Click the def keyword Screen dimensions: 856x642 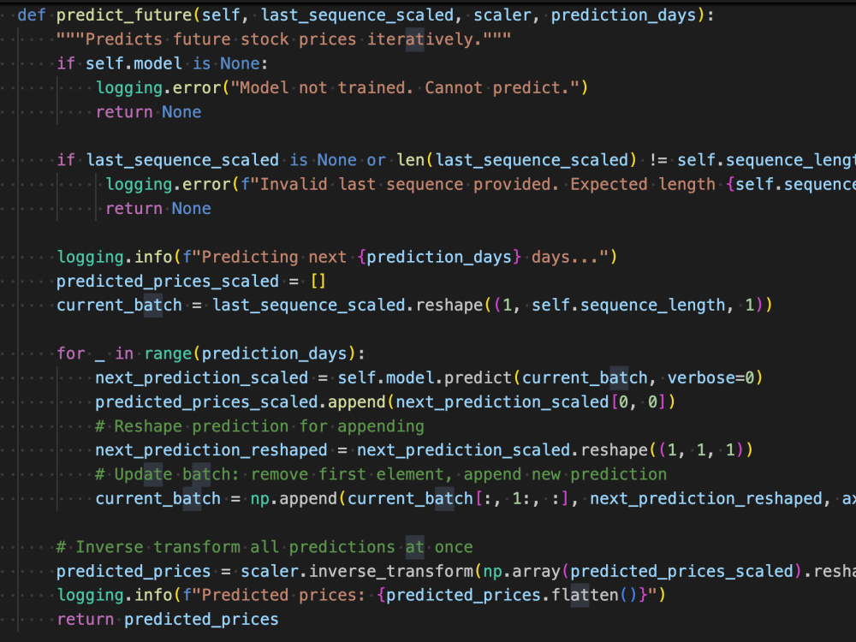[x=32, y=15]
